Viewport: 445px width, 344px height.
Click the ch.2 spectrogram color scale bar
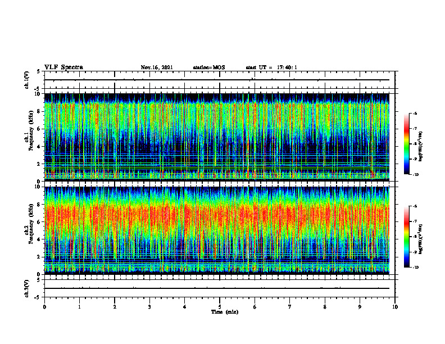tap(406, 237)
